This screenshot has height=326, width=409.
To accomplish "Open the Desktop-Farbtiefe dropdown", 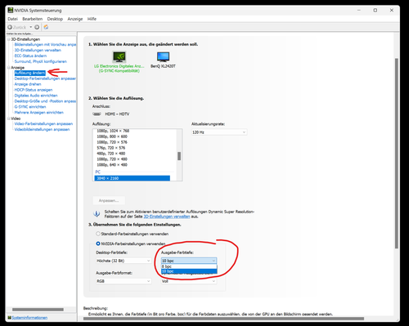I will [124, 261].
